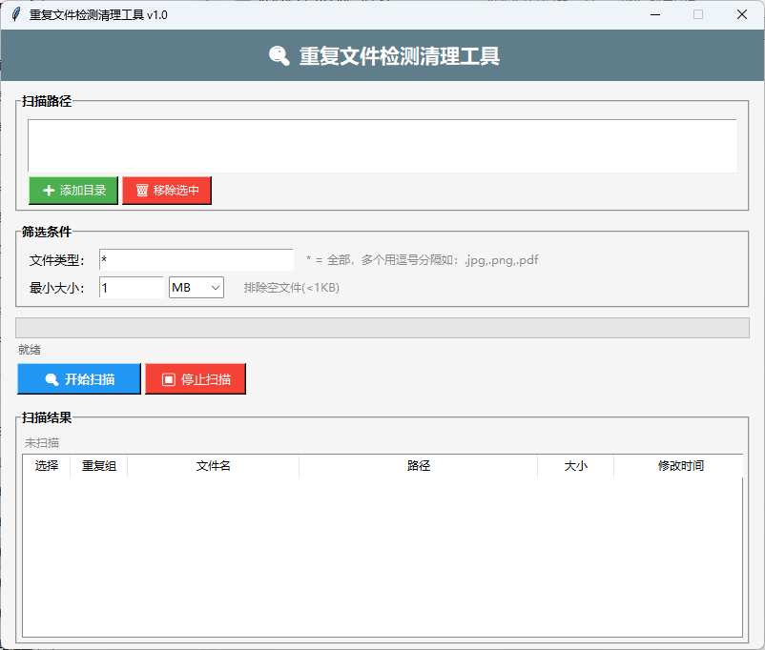Screen dimensions: 765x650
Task: Click the 排除空文件(<1KB) hint text
Action: [x=292, y=288]
